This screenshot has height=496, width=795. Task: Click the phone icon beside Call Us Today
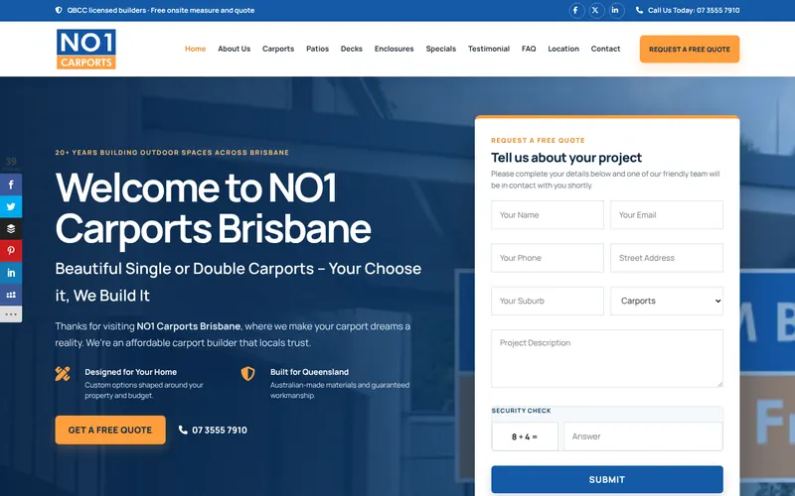(x=639, y=10)
